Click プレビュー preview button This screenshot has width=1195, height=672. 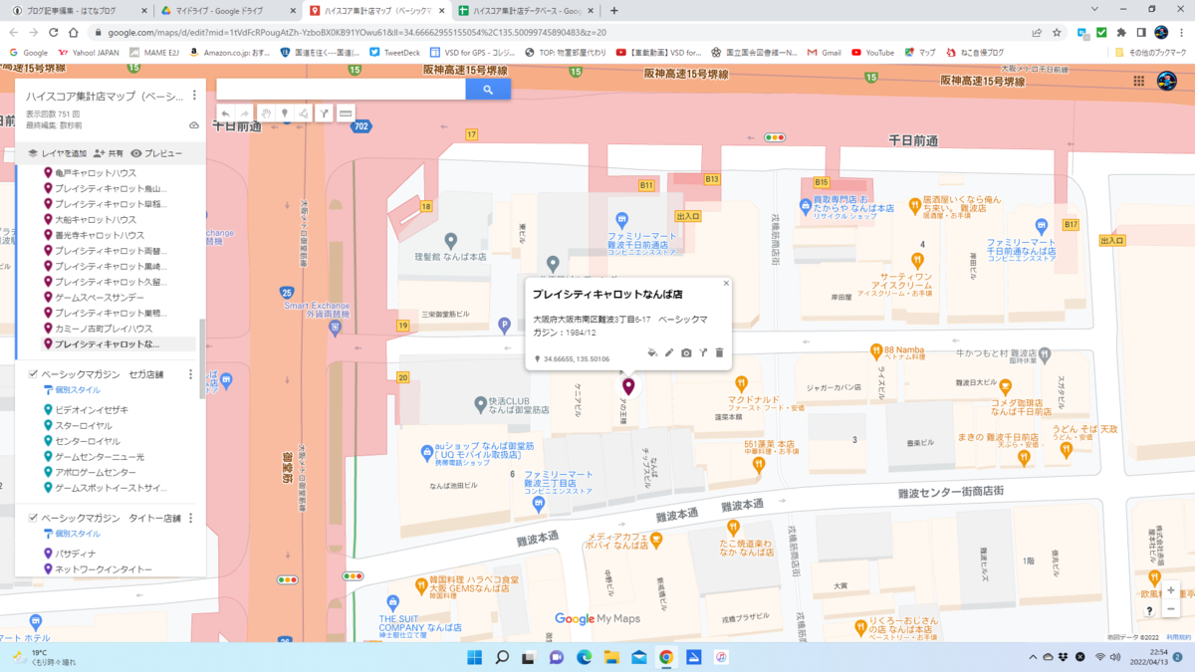click(156, 153)
